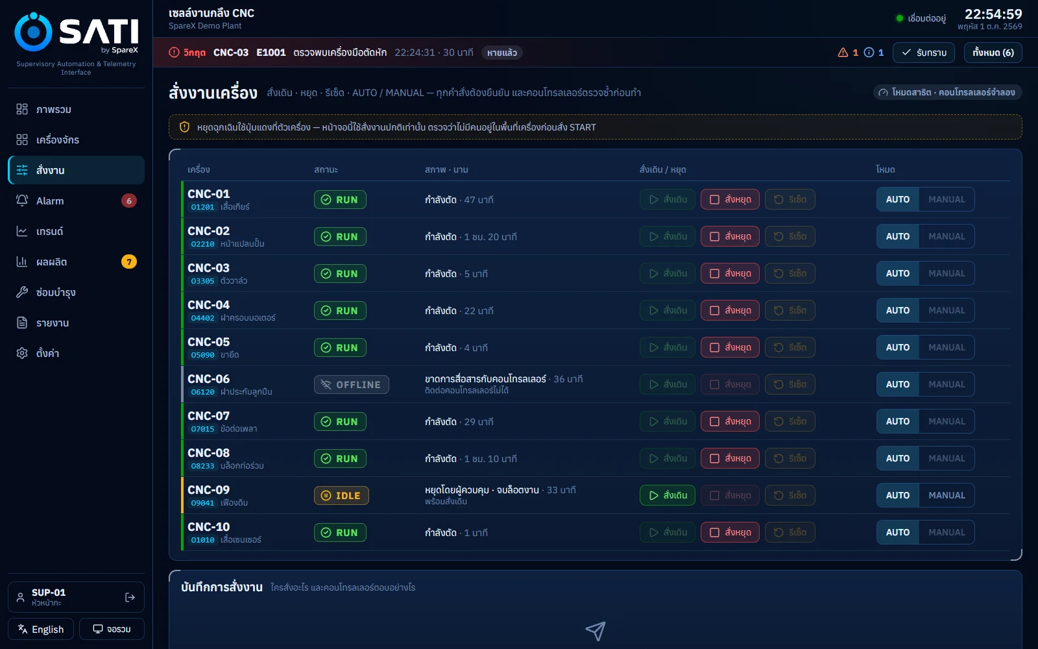Open the ตั้งค่า settings page
This screenshot has width=1038, height=649.
pyautogui.click(x=76, y=353)
